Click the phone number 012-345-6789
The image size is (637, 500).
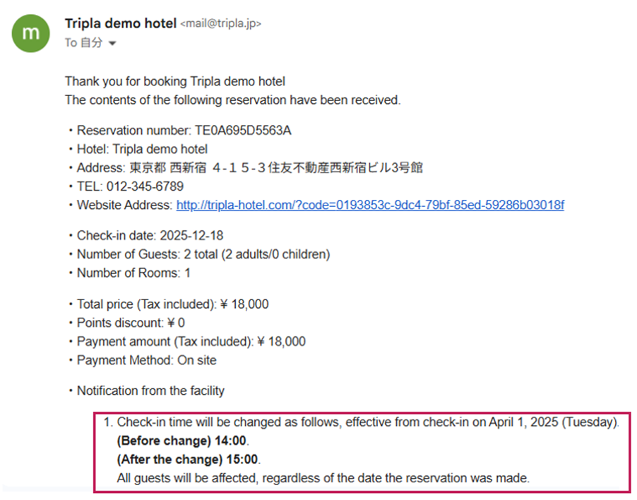(x=145, y=186)
